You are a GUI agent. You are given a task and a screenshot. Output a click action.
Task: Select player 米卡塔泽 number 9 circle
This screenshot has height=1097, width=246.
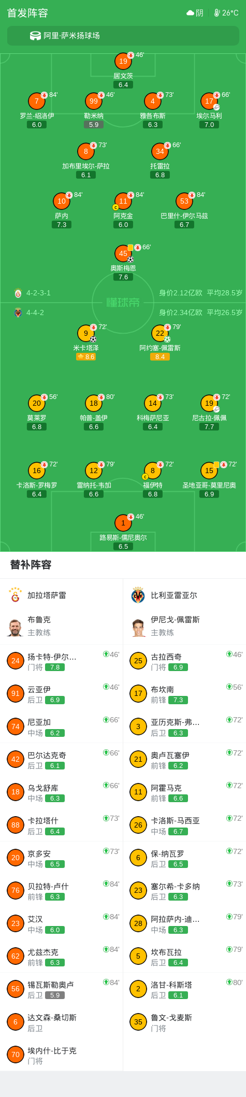(86, 334)
